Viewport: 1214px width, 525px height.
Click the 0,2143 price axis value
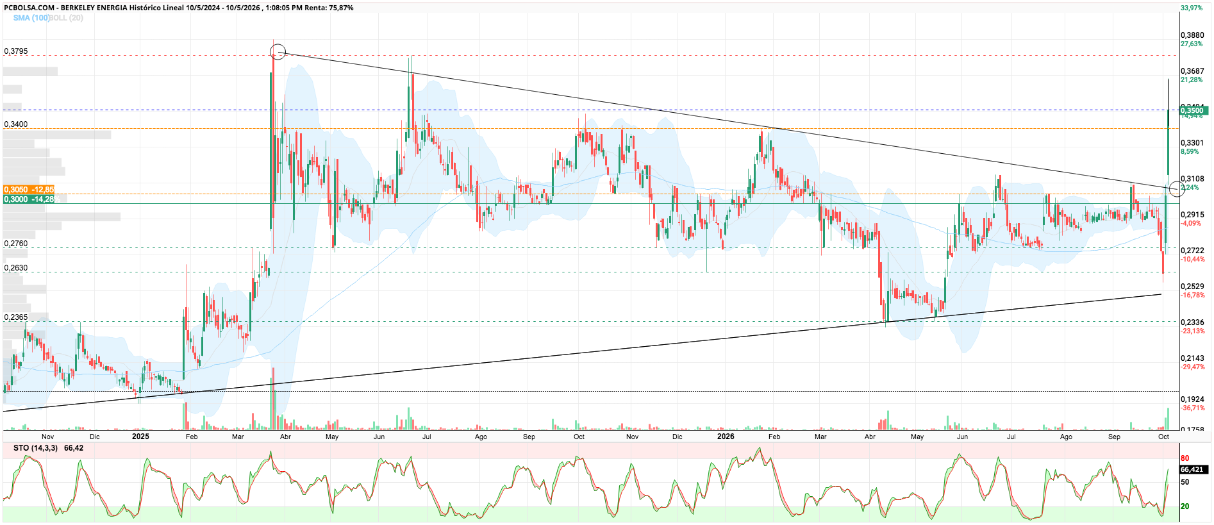click(1192, 358)
